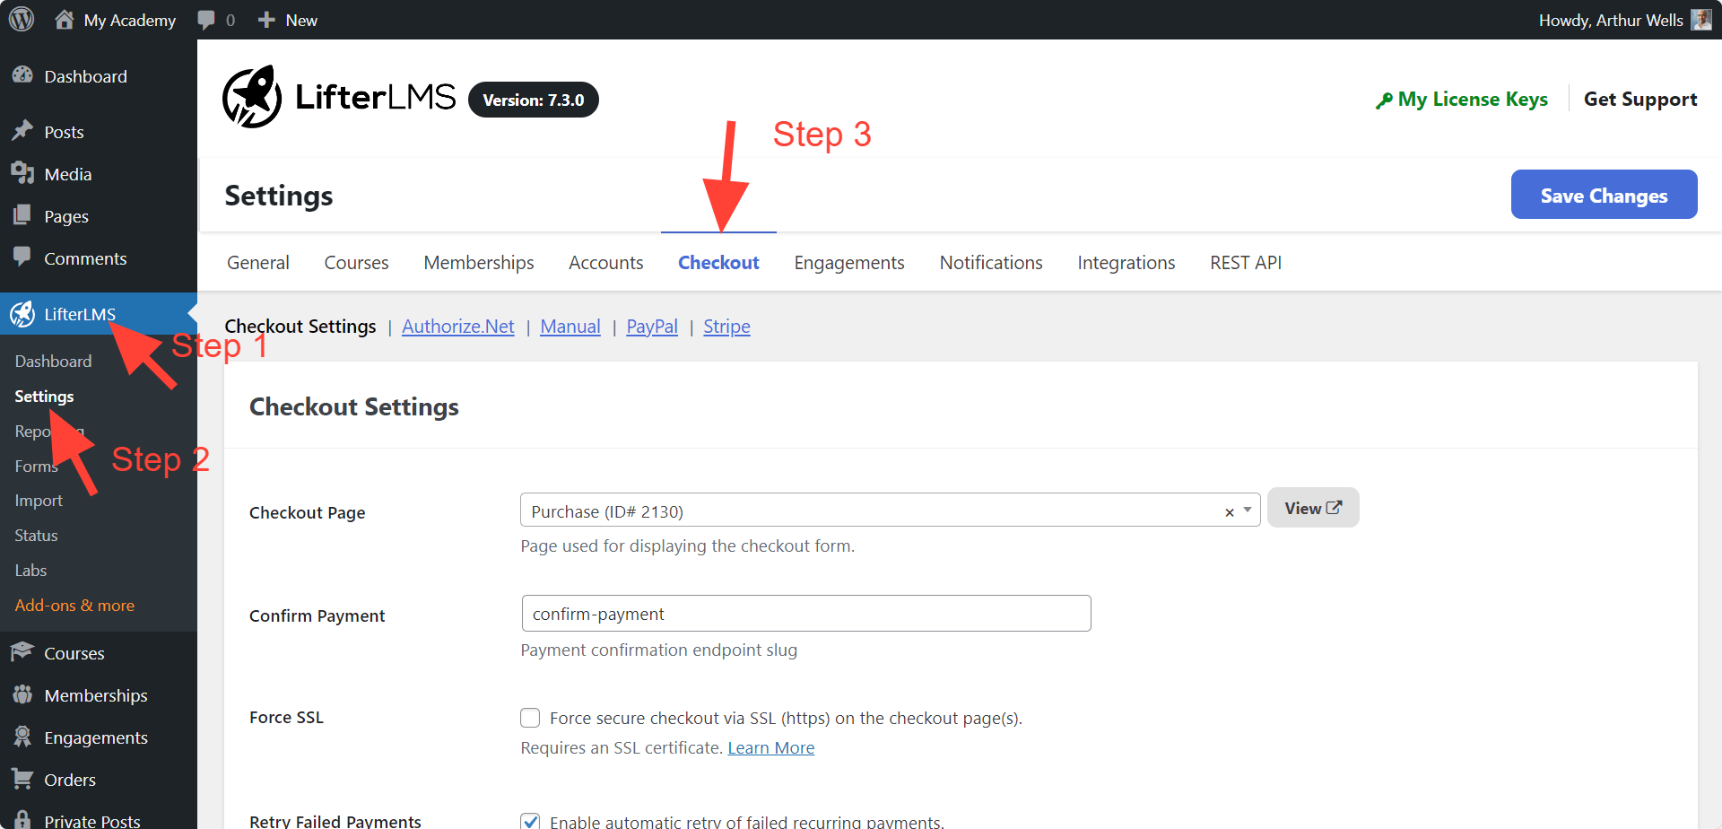The image size is (1722, 829).
Task: Click the Posts pushpin icon
Action: tap(22, 131)
